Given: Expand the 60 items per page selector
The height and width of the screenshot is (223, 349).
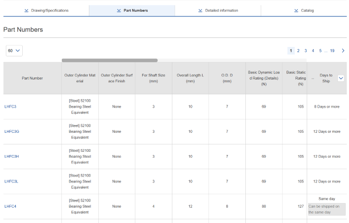Looking at the screenshot, I should (14, 51).
